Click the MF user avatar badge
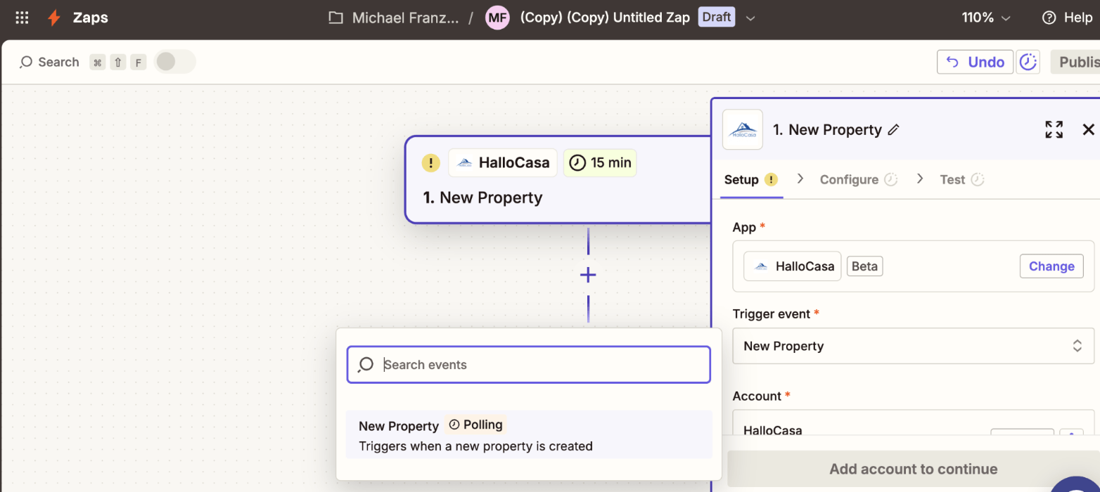This screenshot has width=1100, height=492. pyautogui.click(x=498, y=18)
